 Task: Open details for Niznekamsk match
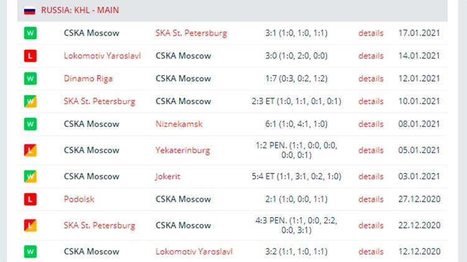(x=371, y=124)
